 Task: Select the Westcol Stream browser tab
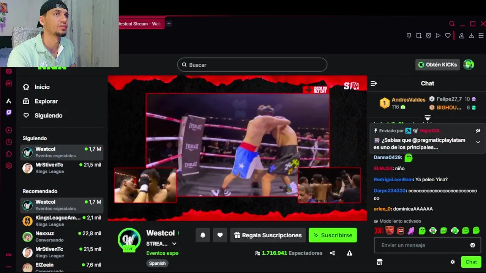(x=140, y=24)
